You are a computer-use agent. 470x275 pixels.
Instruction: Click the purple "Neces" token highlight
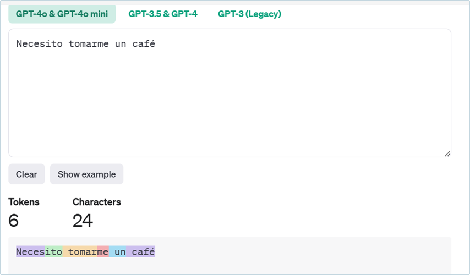pos(30,252)
